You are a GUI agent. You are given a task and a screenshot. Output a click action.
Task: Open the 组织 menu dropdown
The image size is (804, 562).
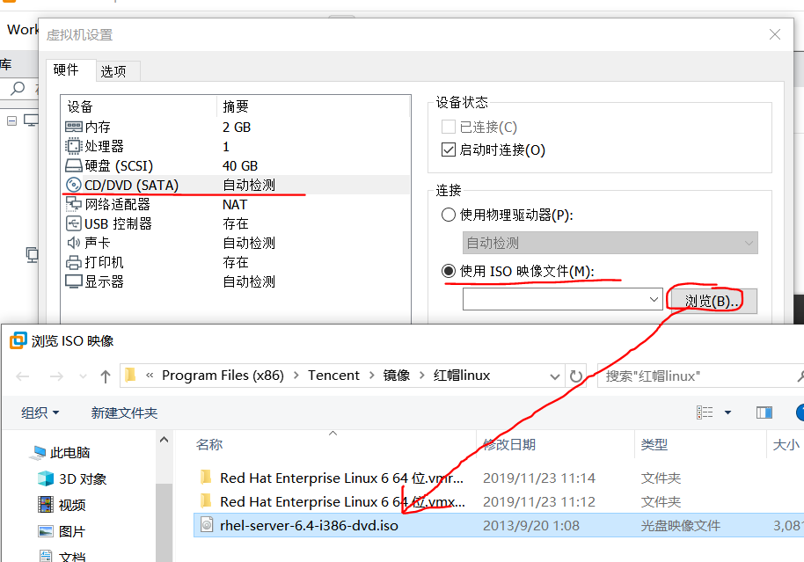coord(40,412)
